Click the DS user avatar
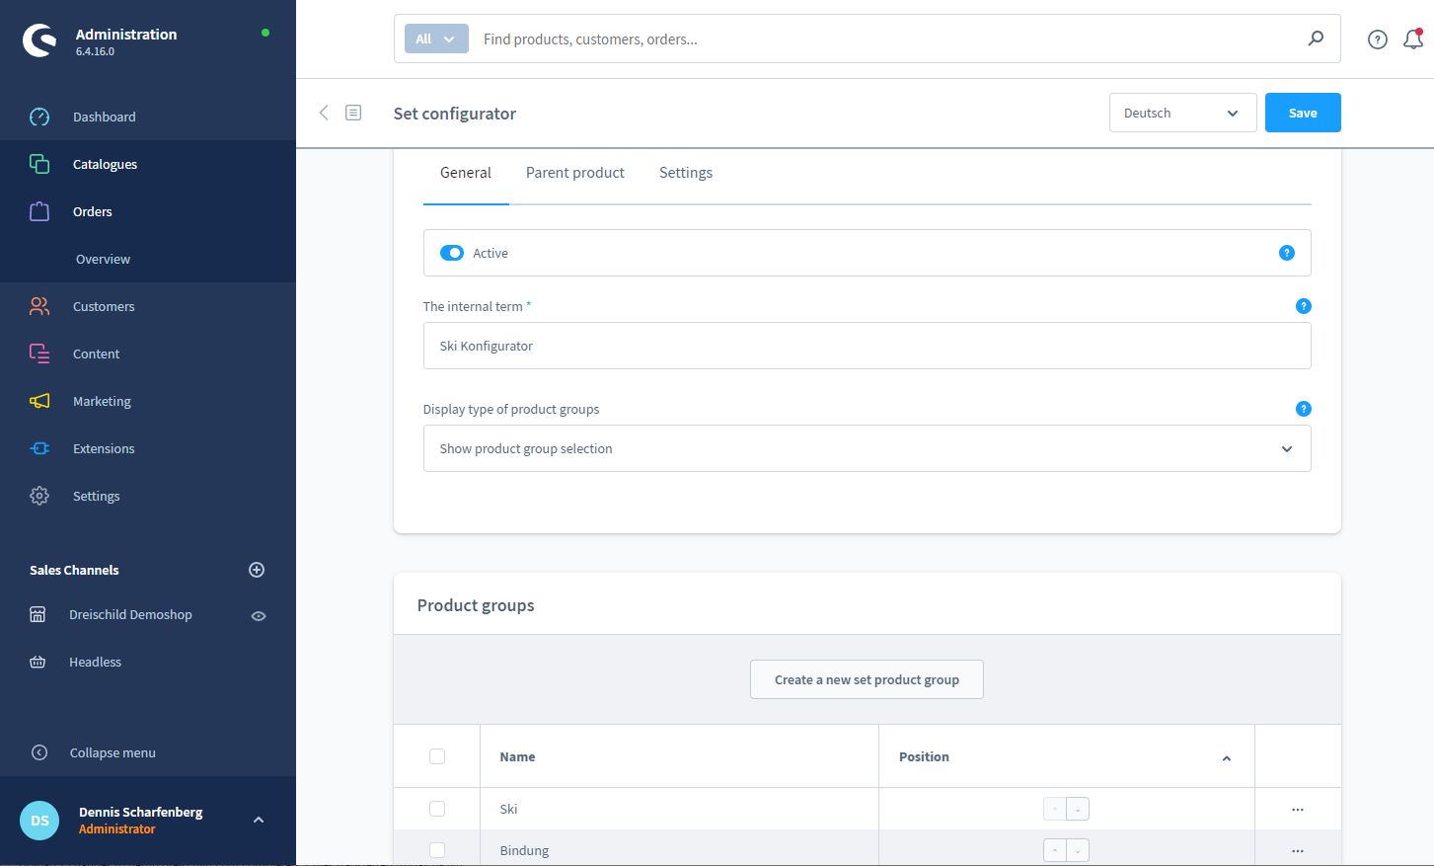Screen dimensions: 1434x866 [x=39, y=821]
